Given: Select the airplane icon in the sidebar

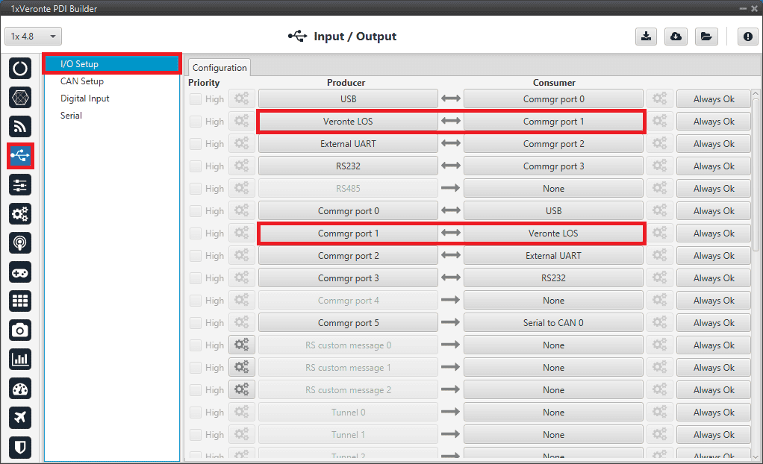Looking at the screenshot, I should pyautogui.click(x=21, y=418).
